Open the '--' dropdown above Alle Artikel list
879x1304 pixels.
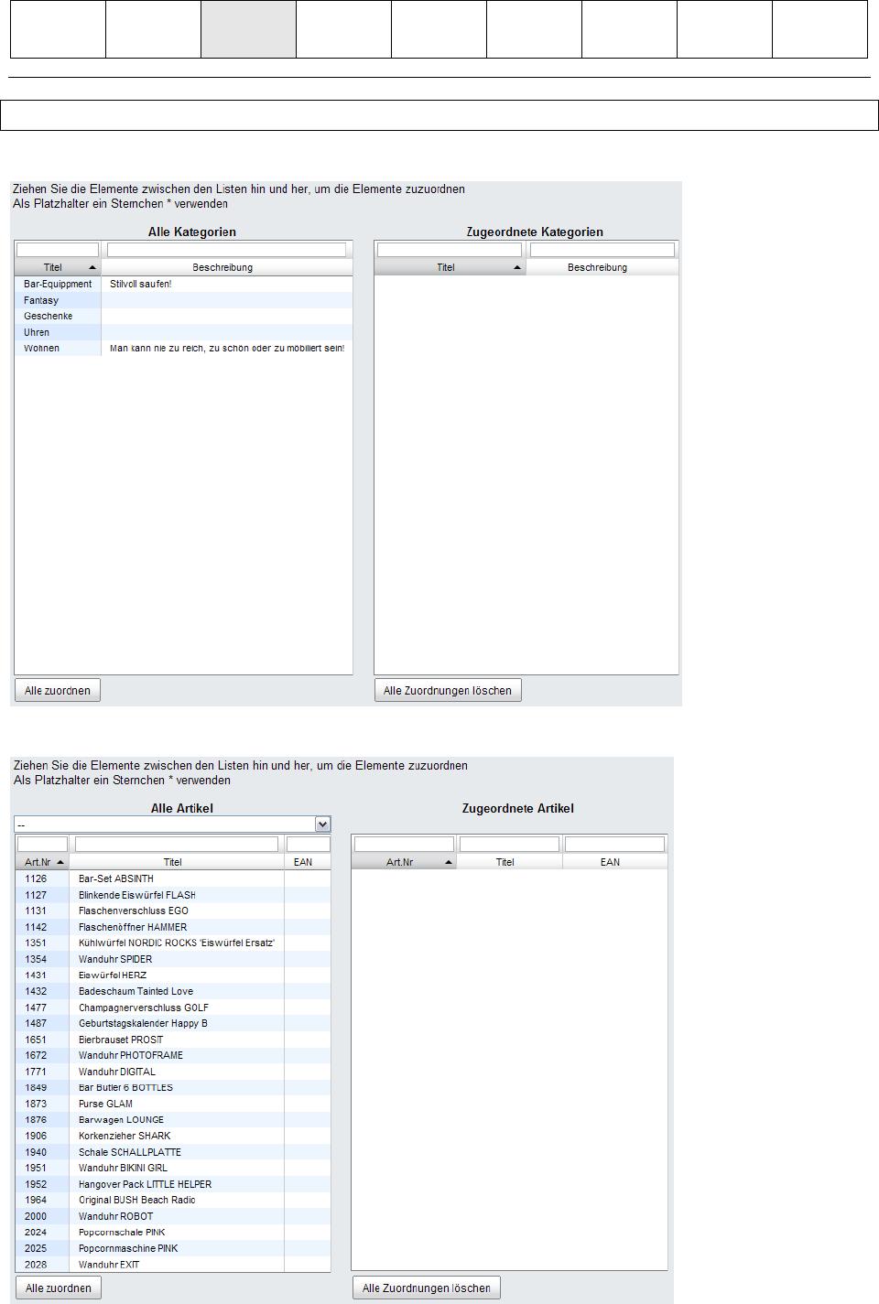172,824
